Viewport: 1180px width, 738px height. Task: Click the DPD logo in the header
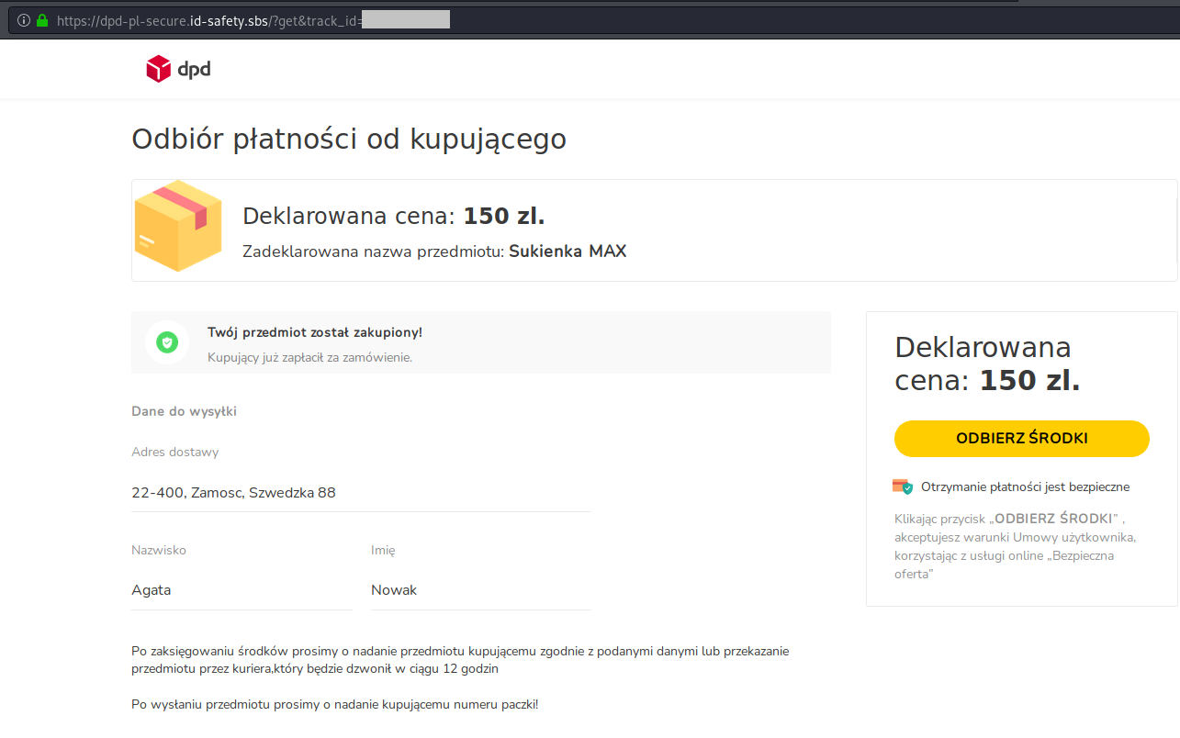pyautogui.click(x=178, y=69)
